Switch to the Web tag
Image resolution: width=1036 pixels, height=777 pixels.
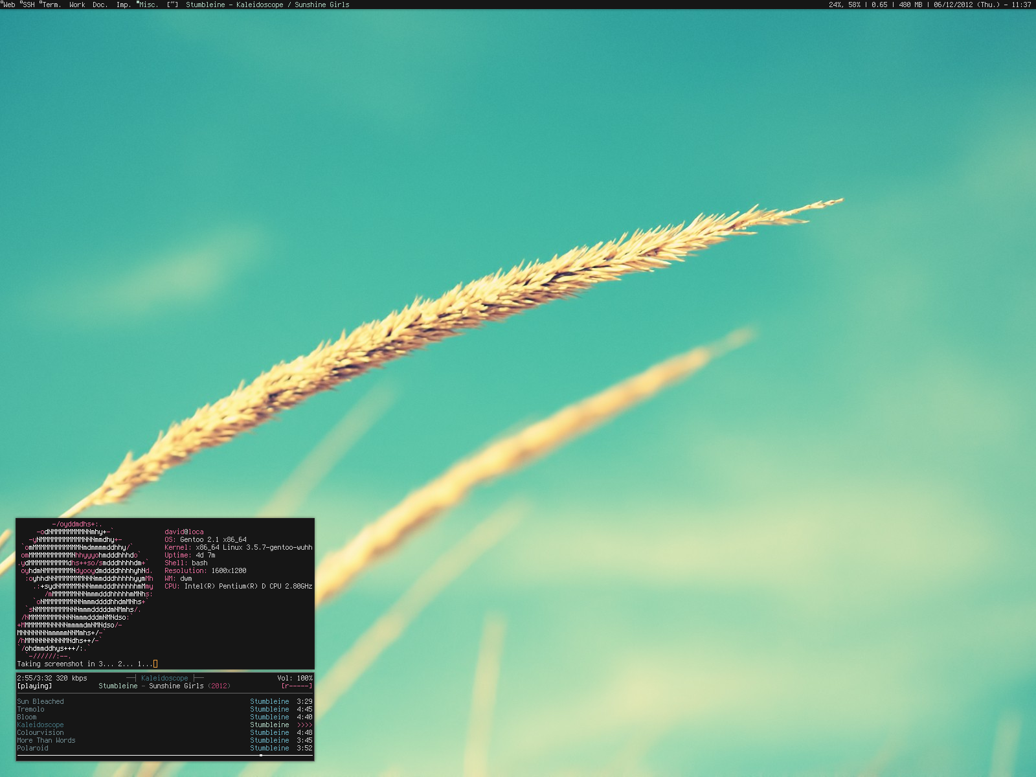point(8,5)
